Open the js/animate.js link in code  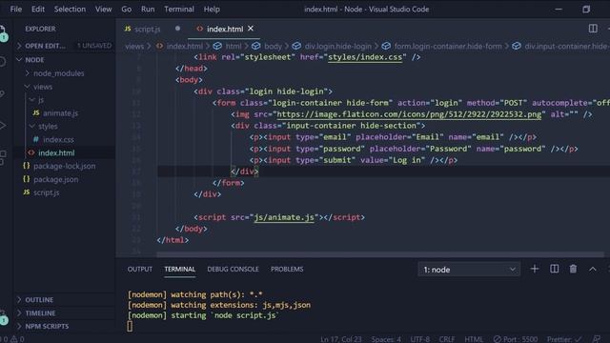[x=284, y=217]
